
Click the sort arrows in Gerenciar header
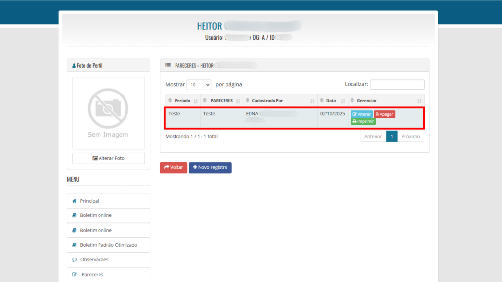pos(419,101)
